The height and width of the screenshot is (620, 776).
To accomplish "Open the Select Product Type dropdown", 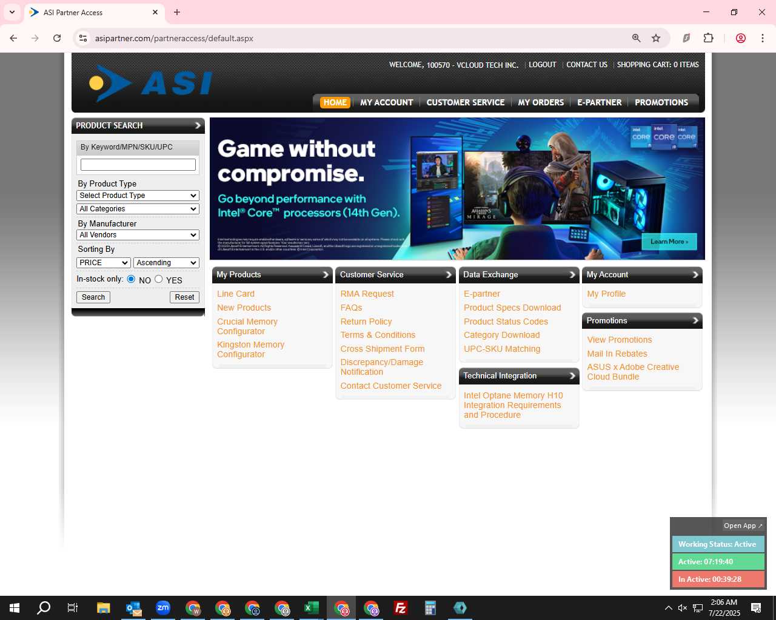I will pyautogui.click(x=138, y=196).
